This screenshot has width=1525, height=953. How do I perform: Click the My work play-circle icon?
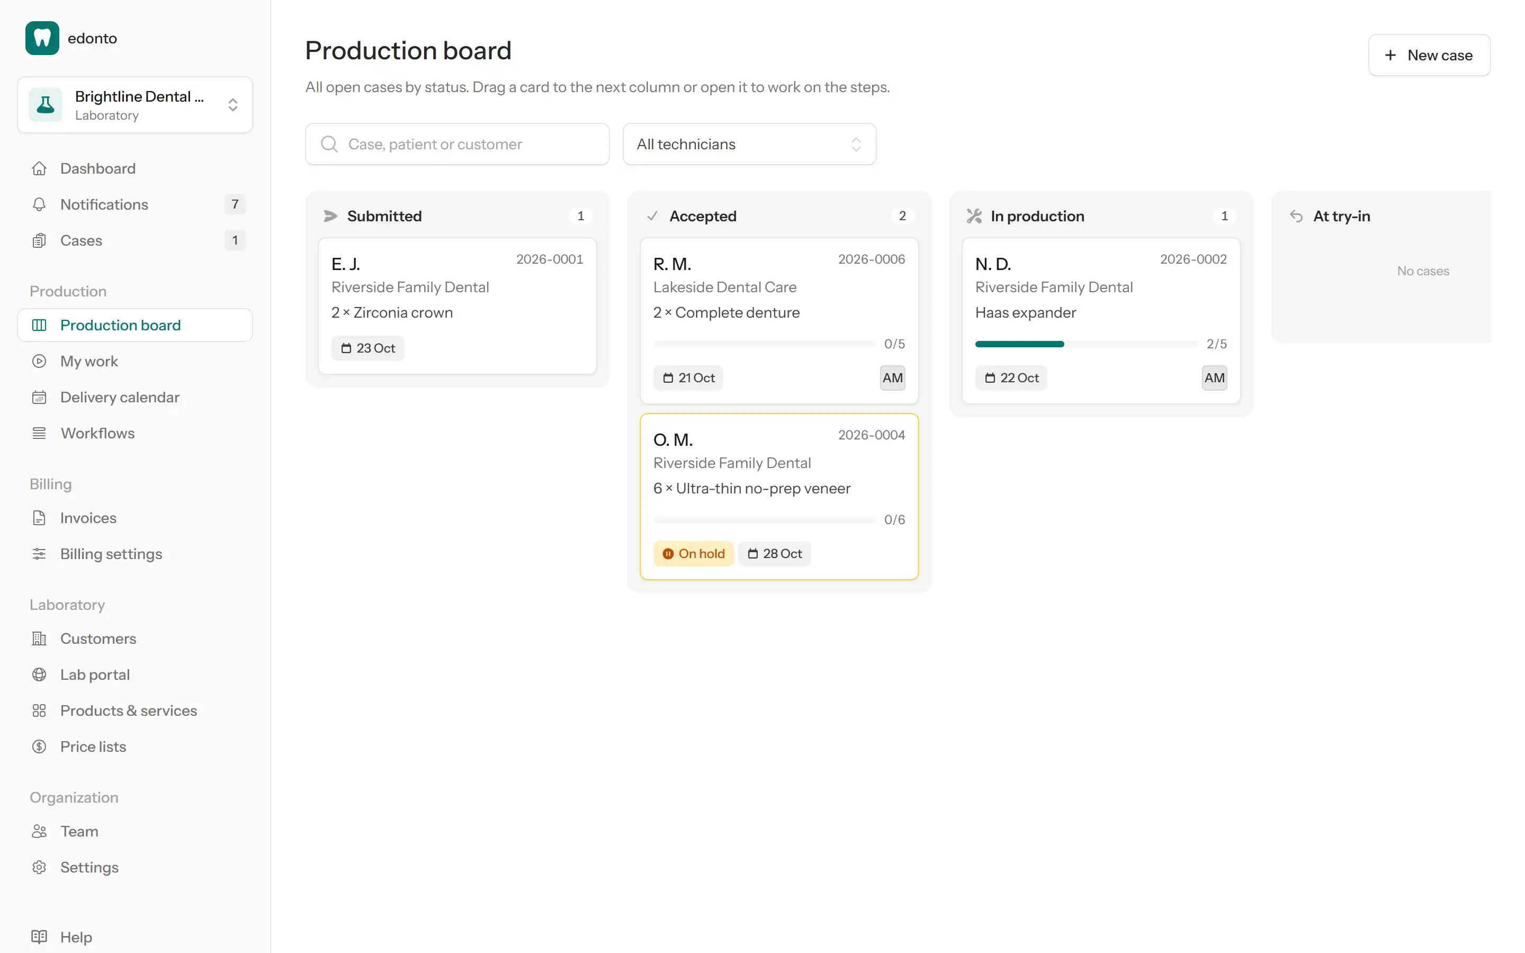(x=39, y=361)
